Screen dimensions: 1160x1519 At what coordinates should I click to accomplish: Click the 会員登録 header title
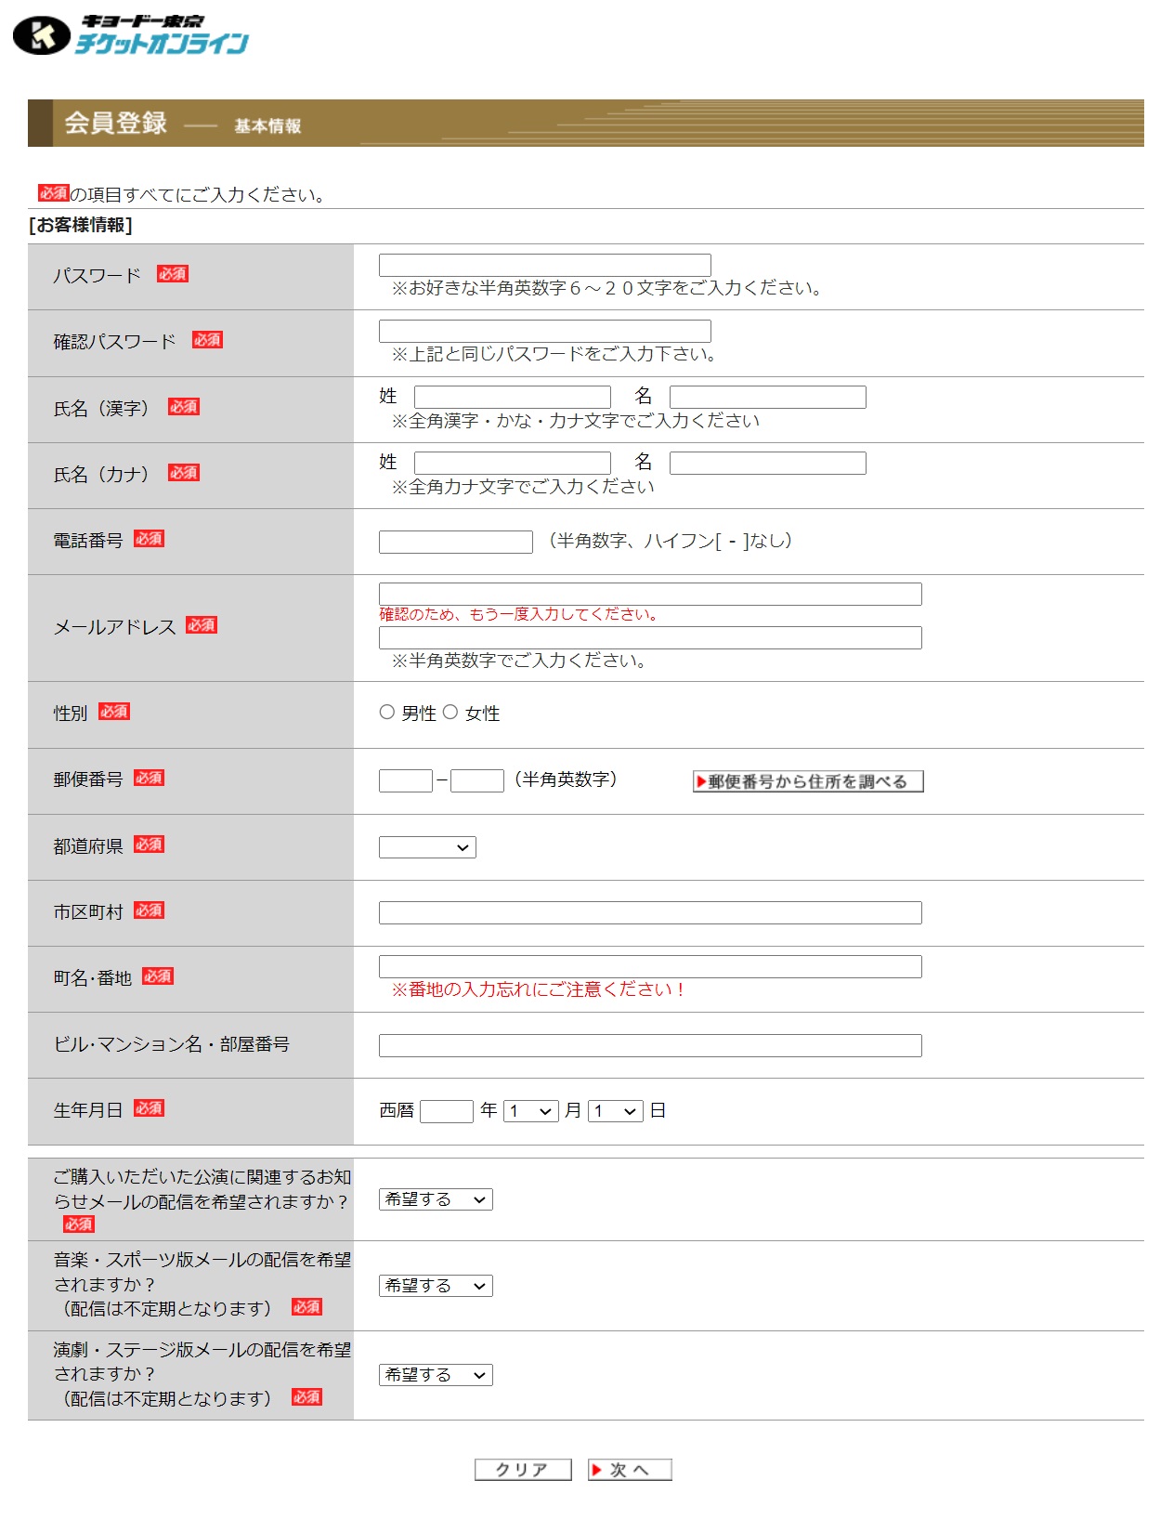115,123
